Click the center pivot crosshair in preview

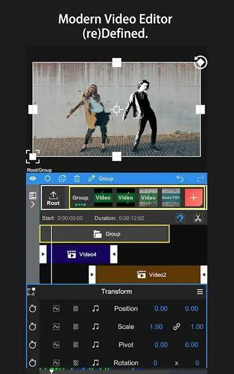pyautogui.click(x=116, y=109)
